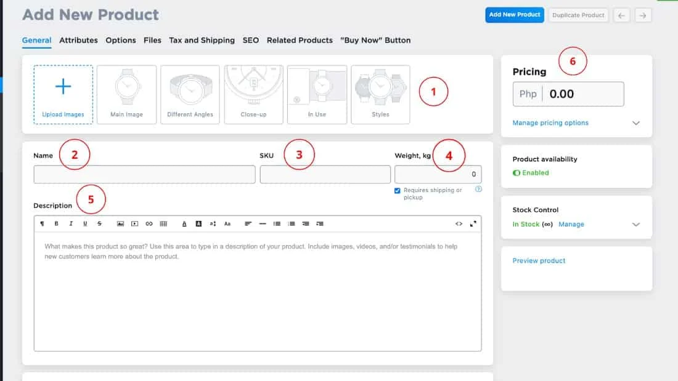
Task: Focus the Php price field
Action: pos(568,94)
